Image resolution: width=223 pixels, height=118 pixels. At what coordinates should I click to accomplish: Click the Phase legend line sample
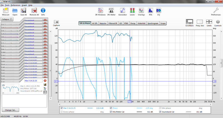139,108
